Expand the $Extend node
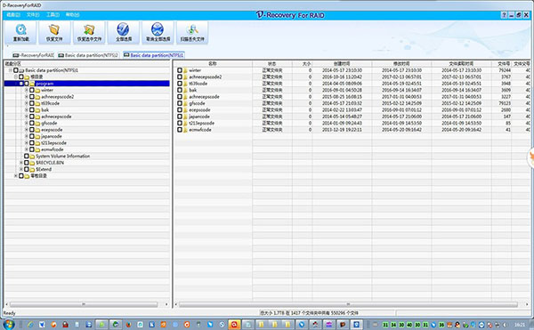This screenshot has height=330, width=534. tap(21, 169)
